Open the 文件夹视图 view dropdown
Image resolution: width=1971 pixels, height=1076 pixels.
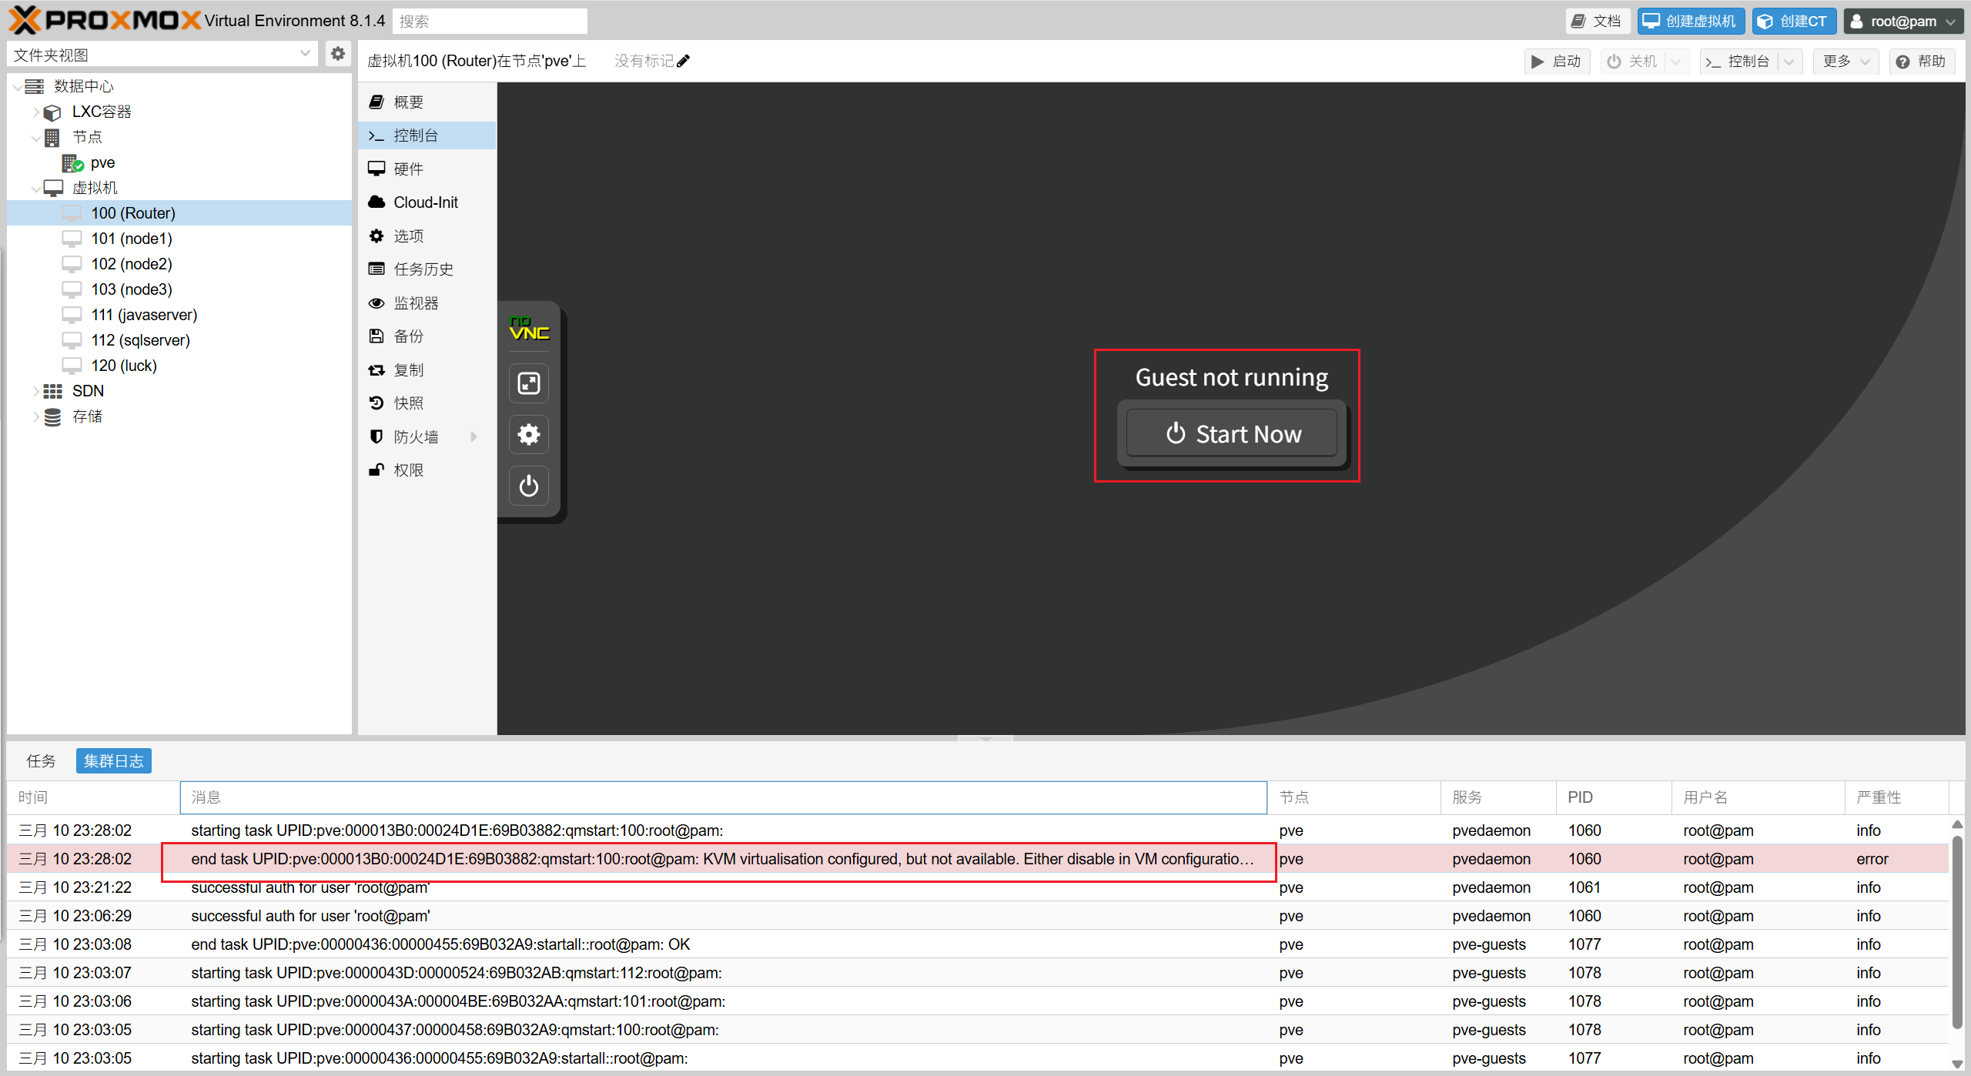(304, 54)
